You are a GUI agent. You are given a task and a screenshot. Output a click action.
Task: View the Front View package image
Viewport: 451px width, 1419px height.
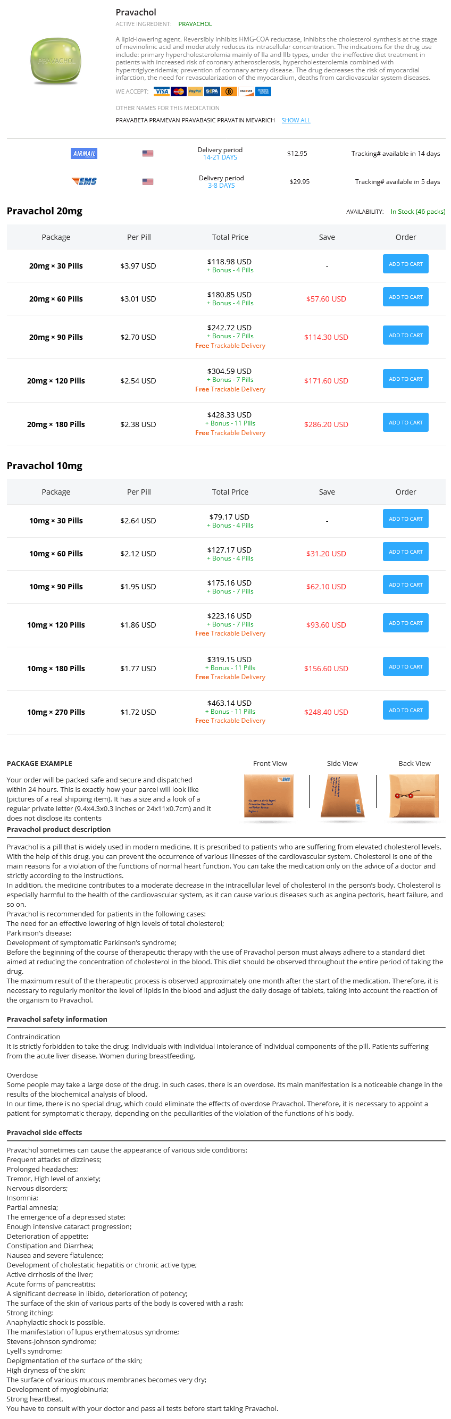coord(269,796)
